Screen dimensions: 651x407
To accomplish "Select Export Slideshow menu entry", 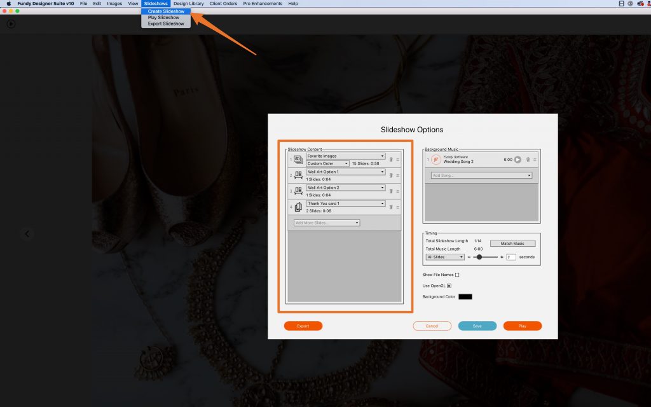I will pyautogui.click(x=166, y=24).
